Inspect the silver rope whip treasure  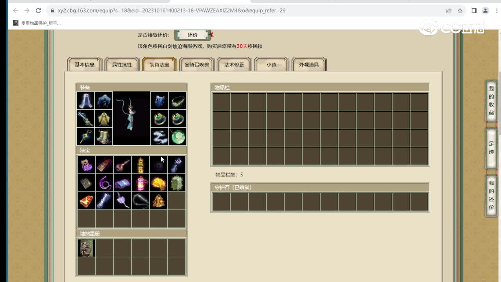click(x=141, y=201)
